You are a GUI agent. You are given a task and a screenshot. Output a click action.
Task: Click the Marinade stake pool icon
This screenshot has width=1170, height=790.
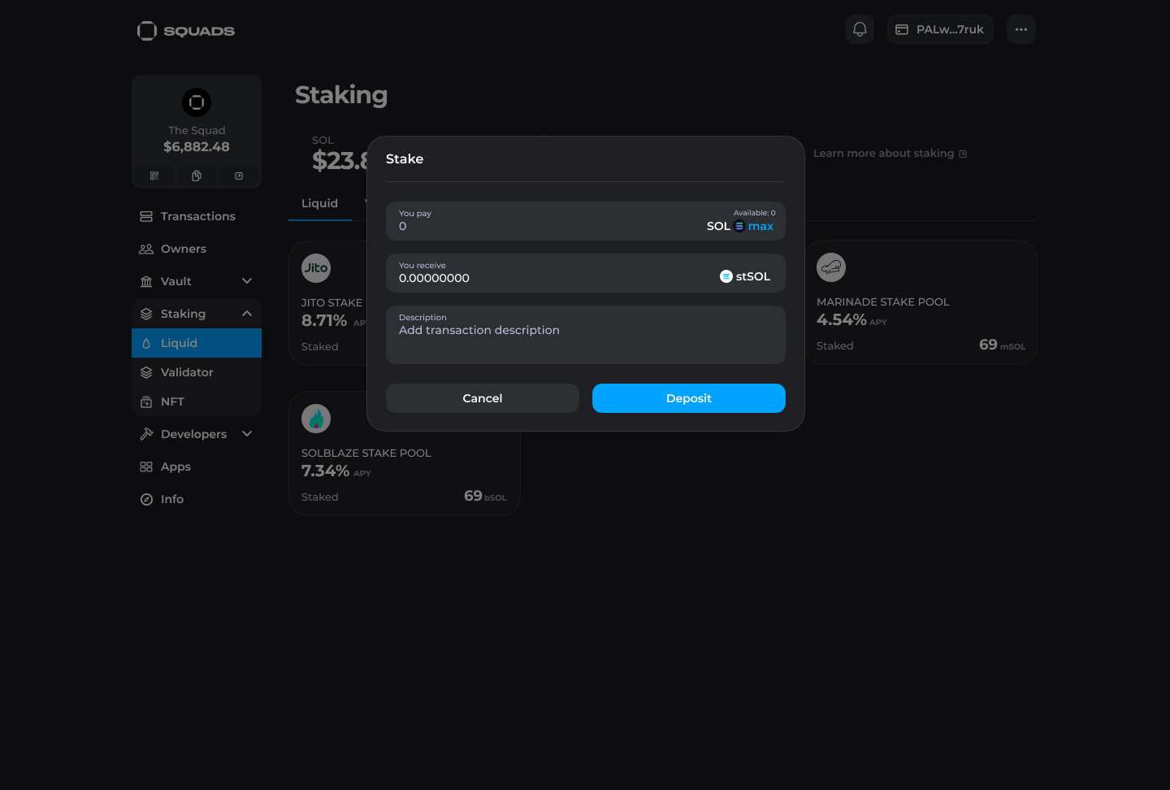click(830, 267)
